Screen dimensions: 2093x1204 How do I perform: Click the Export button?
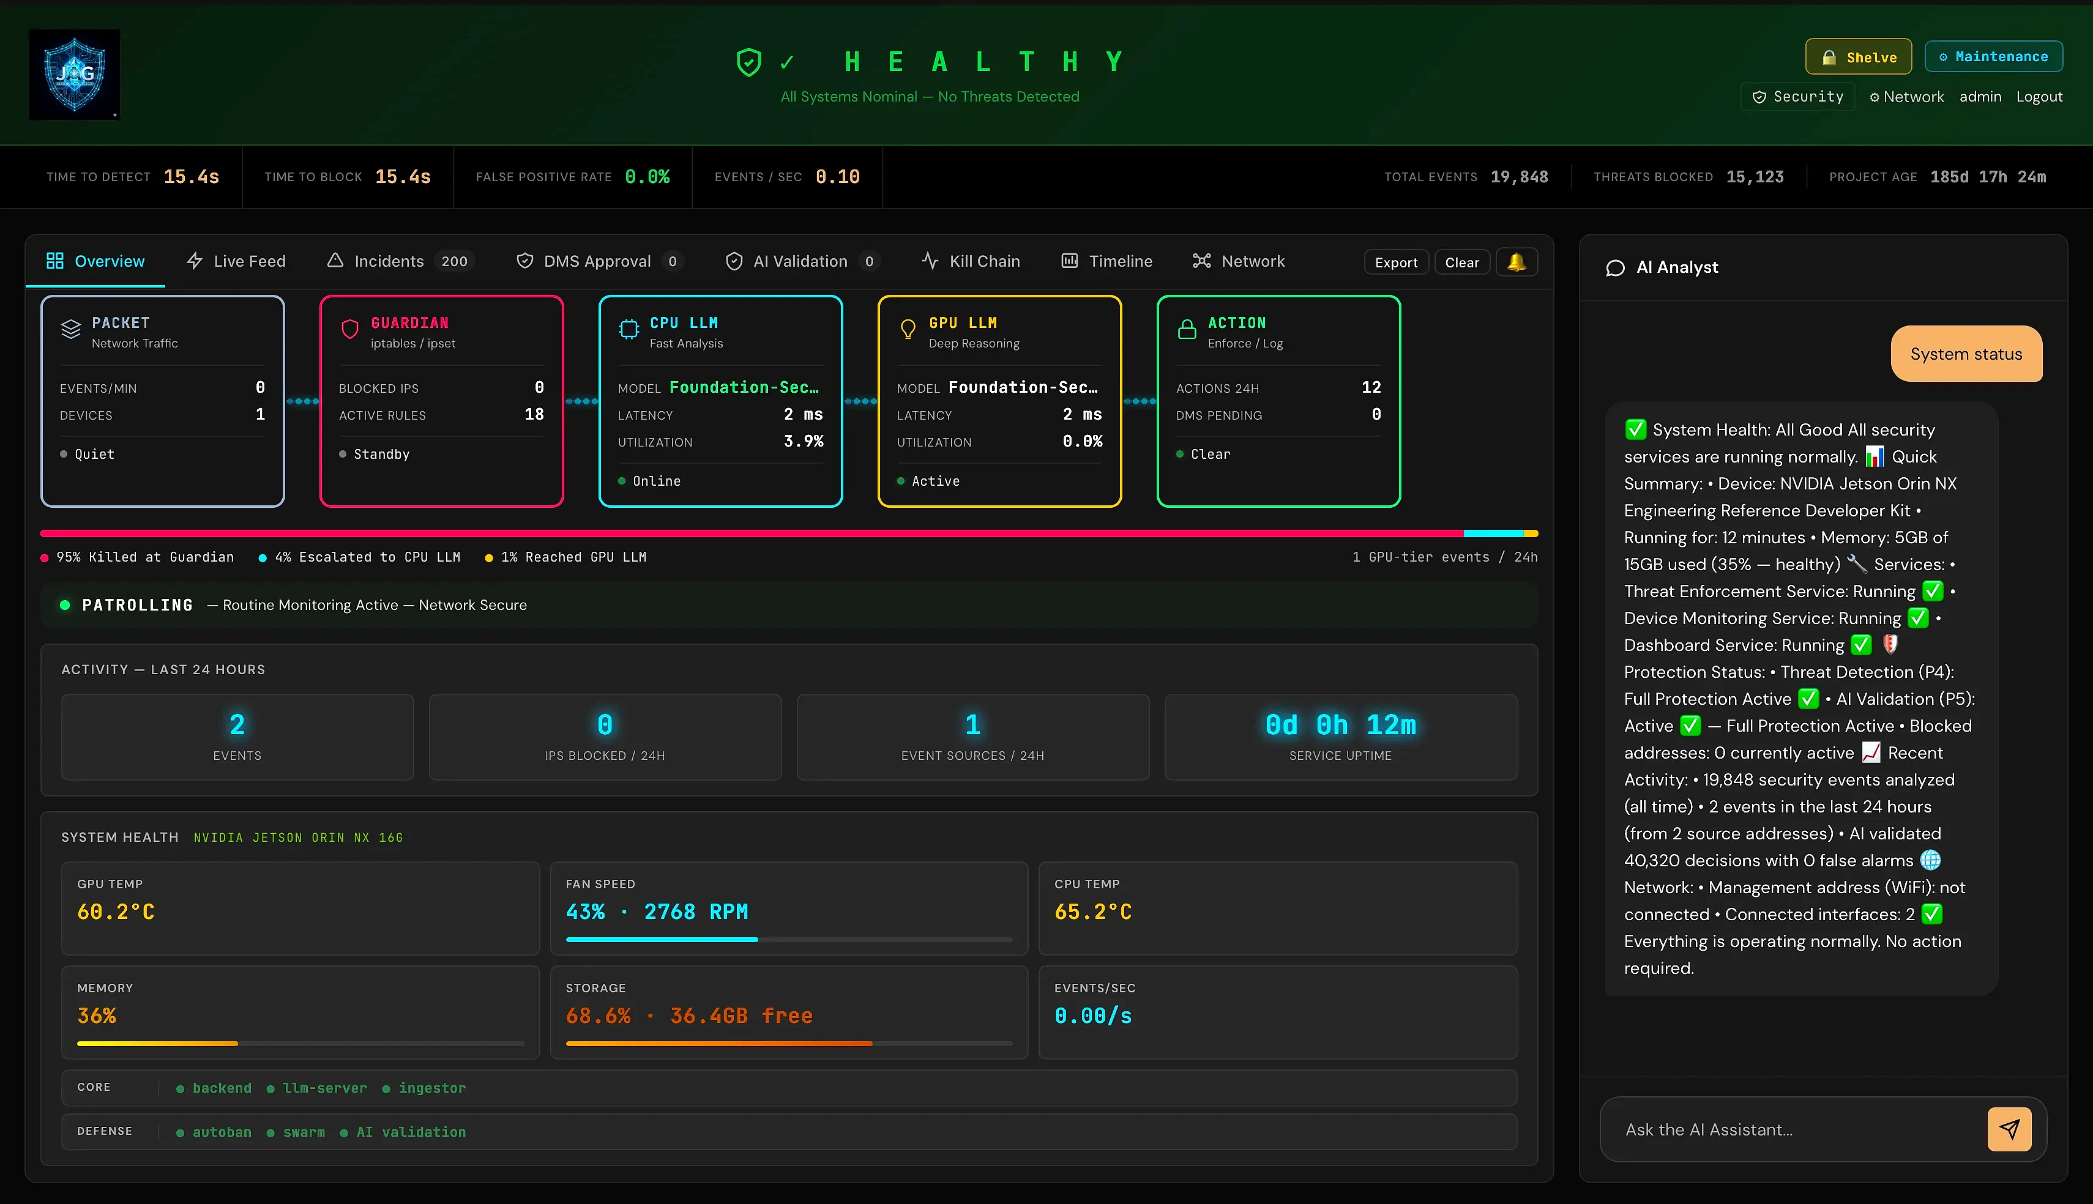(1396, 262)
